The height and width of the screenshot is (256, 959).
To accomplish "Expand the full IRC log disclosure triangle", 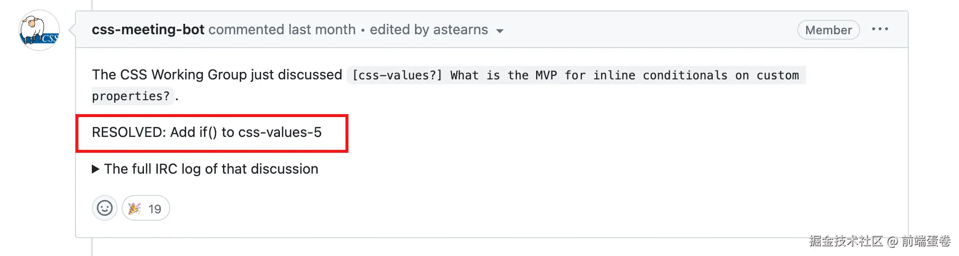I will pyautogui.click(x=96, y=169).
